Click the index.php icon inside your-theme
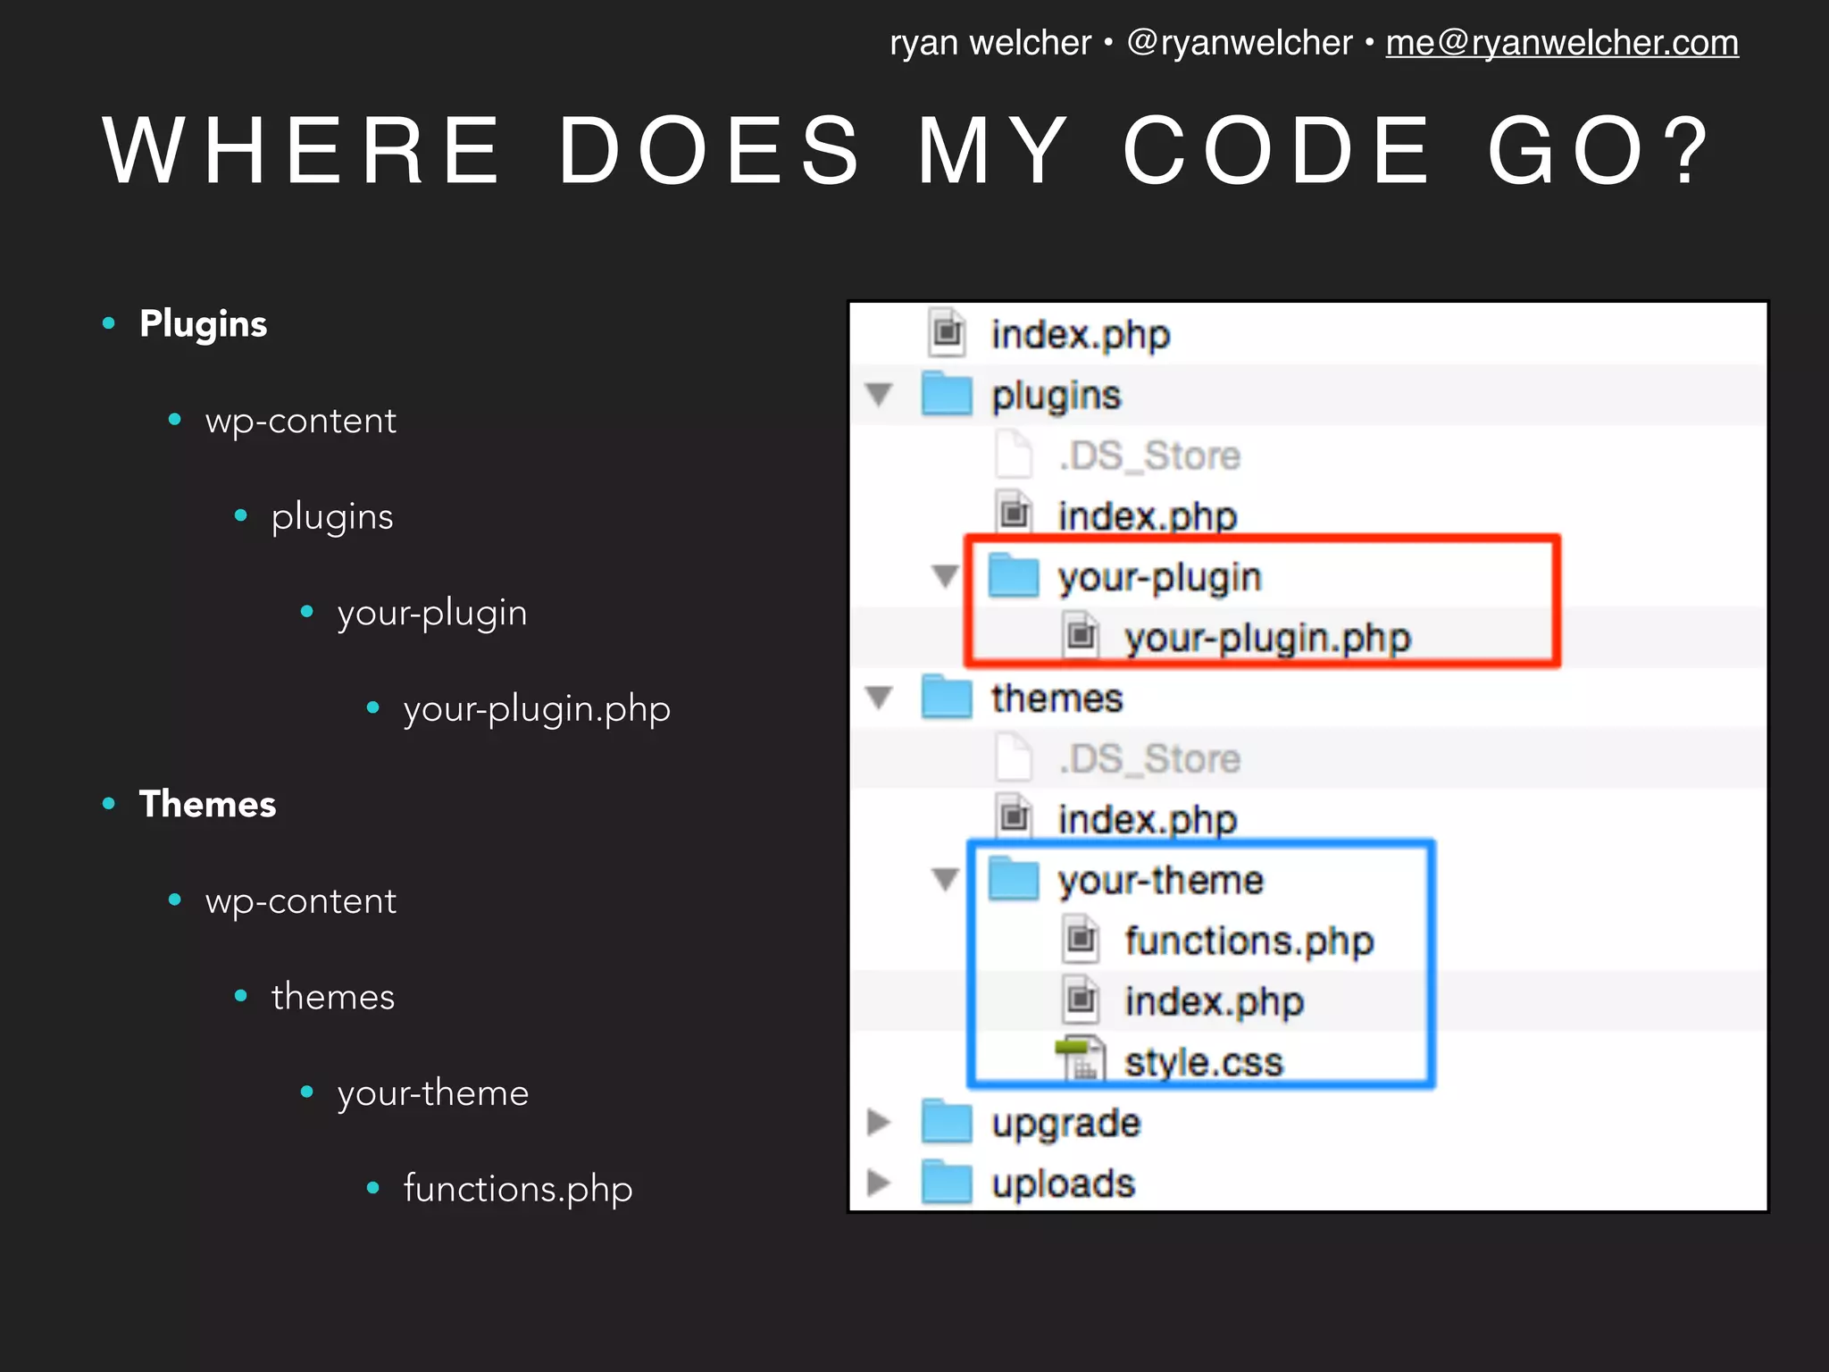 click(1082, 1000)
